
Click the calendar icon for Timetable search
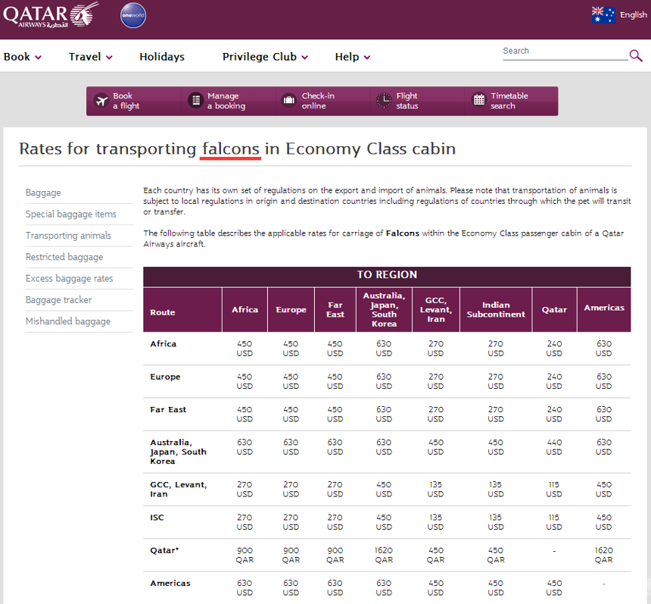(x=479, y=100)
